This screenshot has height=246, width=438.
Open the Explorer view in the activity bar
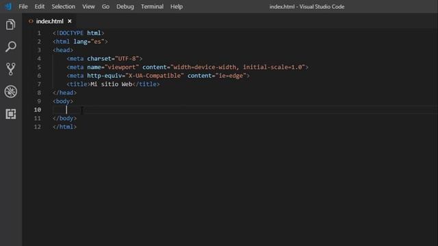11,25
